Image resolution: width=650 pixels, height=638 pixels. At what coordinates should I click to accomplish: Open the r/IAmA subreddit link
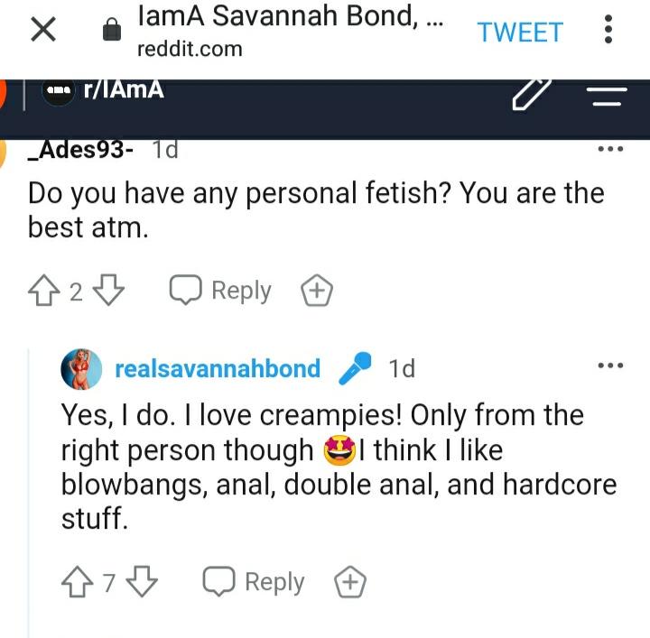pyautogui.click(x=123, y=89)
